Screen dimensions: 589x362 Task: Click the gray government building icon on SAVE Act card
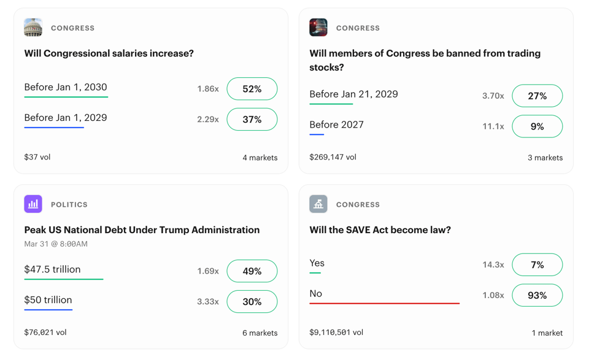pyautogui.click(x=318, y=204)
